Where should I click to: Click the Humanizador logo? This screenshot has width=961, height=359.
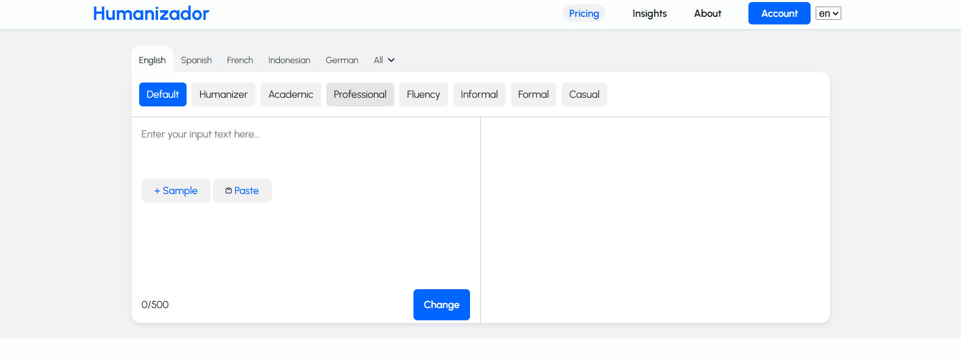coord(151,13)
